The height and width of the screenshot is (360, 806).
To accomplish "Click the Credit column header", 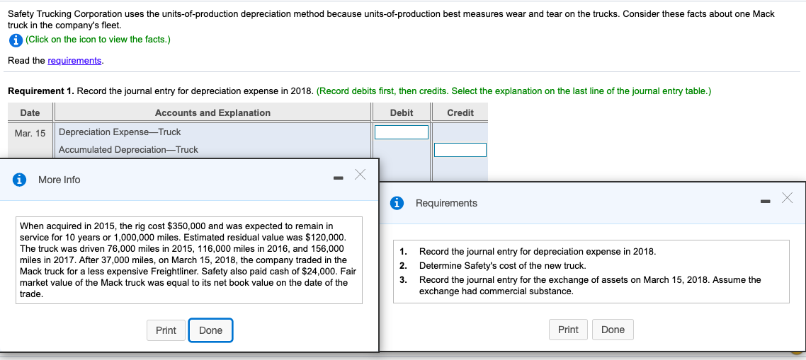I will click(460, 112).
